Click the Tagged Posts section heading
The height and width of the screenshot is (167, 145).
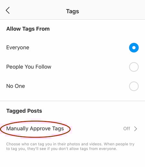click(x=24, y=111)
